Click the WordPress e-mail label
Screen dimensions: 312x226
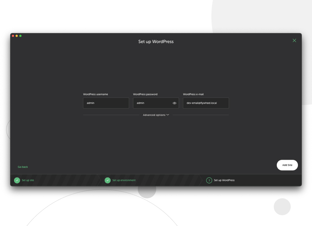click(193, 94)
